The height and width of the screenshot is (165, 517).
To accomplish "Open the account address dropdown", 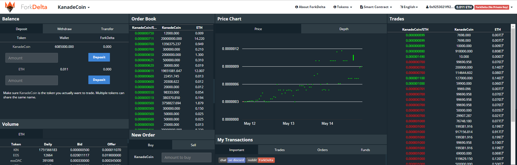I will [x=469, y=7].
